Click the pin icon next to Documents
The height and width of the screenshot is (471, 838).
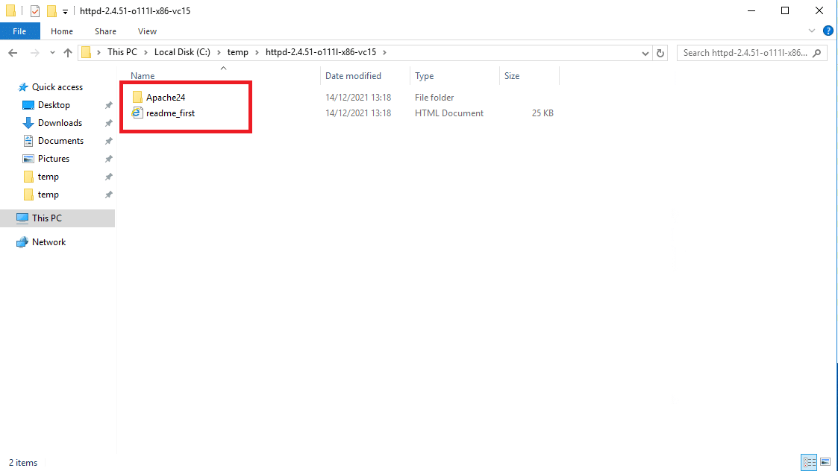(108, 141)
